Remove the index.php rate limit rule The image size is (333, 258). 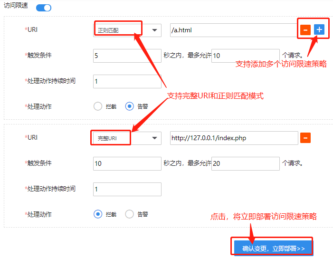point(305,138)
